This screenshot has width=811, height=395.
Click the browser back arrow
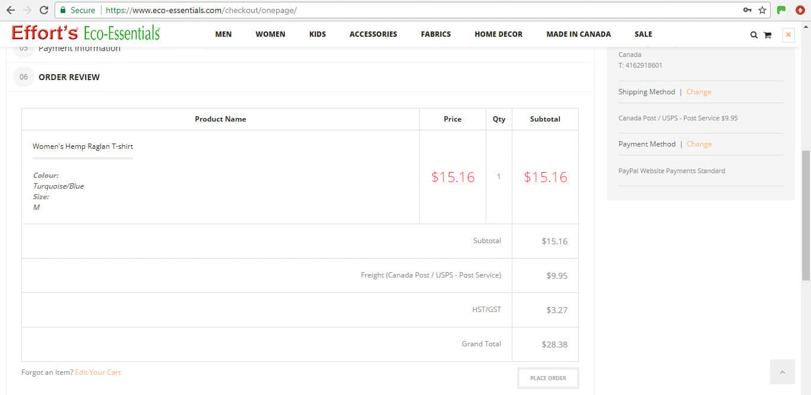pos(10,10)
